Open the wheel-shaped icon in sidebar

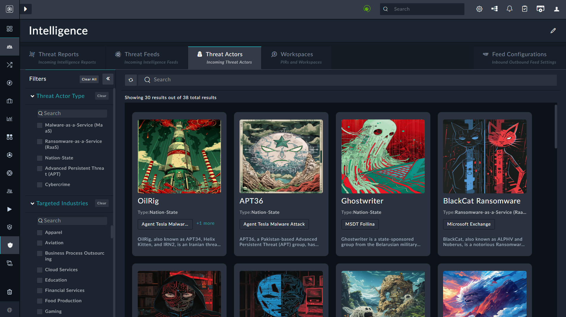click(x=9, y=173)
